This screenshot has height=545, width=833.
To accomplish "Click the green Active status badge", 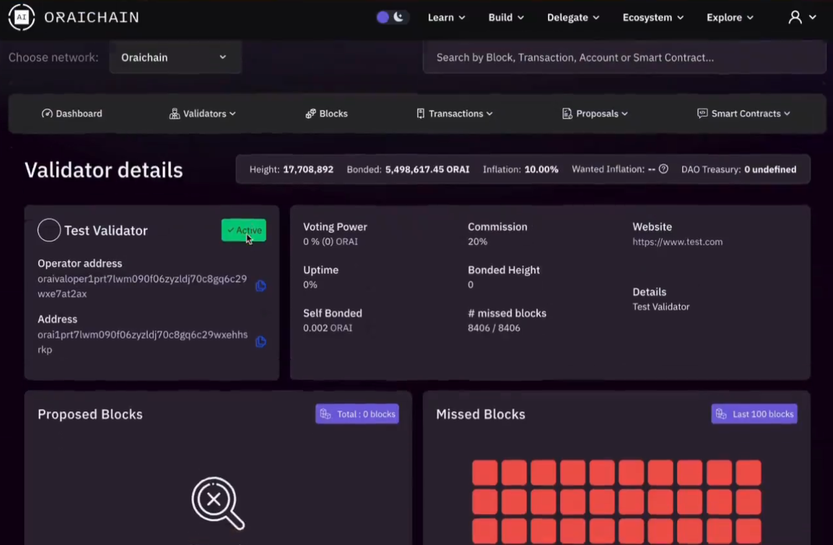I will (244, 230).
